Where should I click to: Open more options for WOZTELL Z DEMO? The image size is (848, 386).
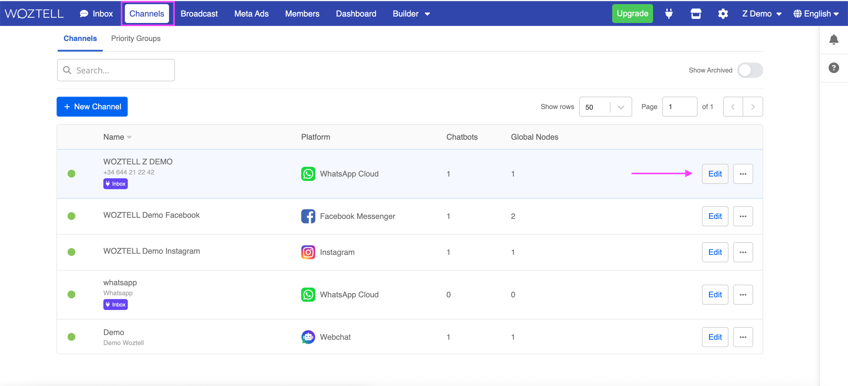(x=743, y=174)
